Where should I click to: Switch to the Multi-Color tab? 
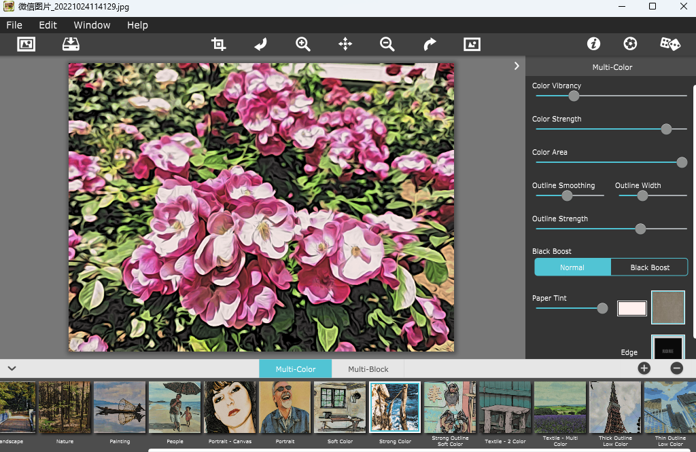(x=296, y=369)
